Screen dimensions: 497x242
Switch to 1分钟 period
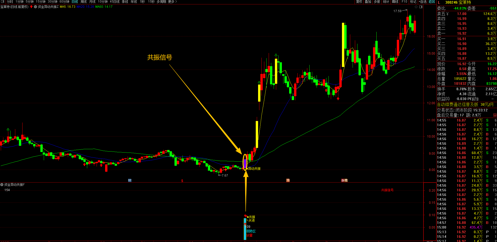(x=19, y=2)
